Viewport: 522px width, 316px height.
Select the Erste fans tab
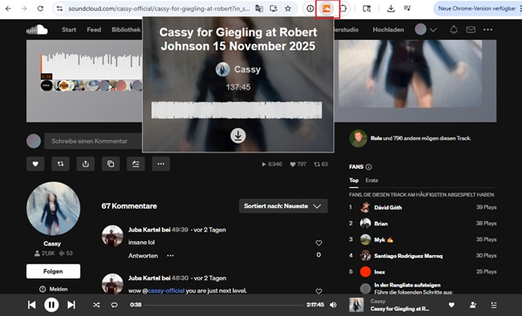(371, 180)
